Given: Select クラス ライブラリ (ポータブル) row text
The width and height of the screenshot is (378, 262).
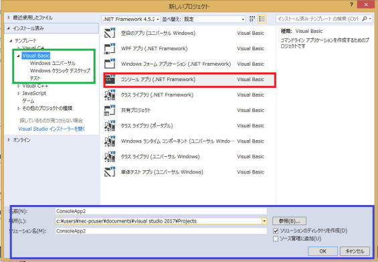Looking at the screenshot, I should [x=147, y=125].
